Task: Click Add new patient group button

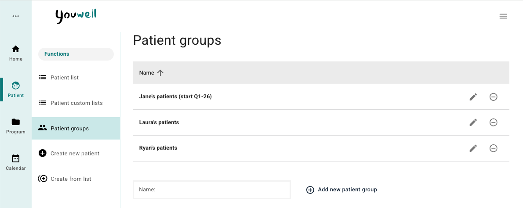Action: tap(341, 190)
